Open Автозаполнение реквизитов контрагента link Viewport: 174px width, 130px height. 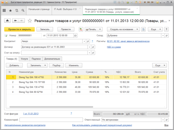[25, 125]
